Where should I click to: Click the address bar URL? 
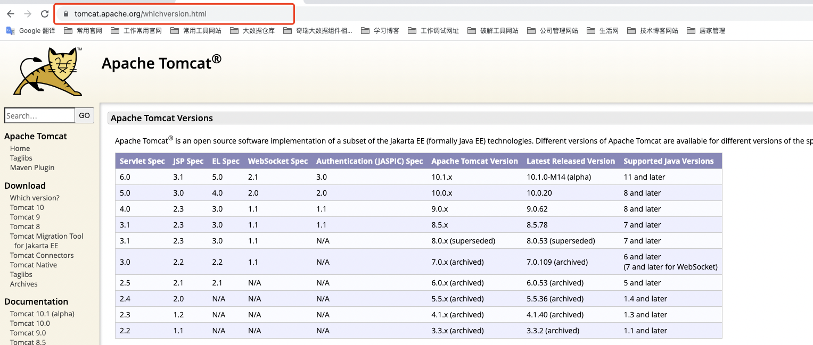[141, 14]
